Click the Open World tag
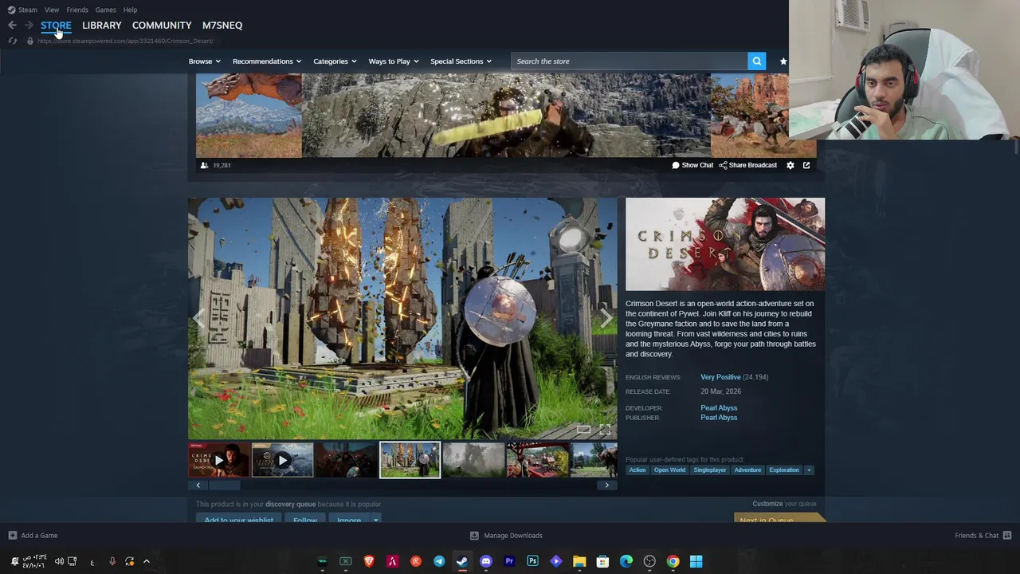Screen dimensions: 1020x574 (669, 470)
